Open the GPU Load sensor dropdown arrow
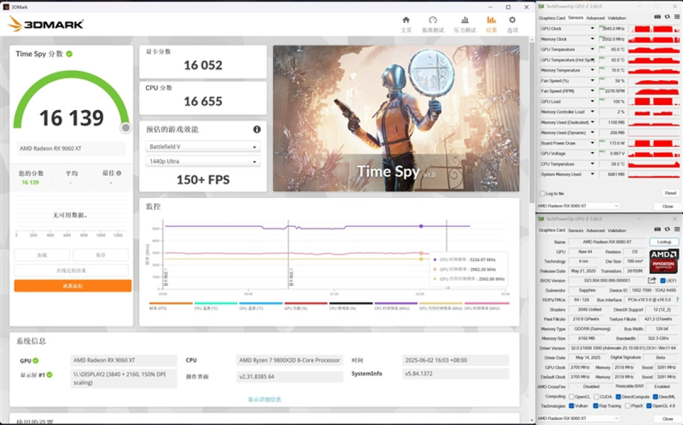Image resolution: width=683 pixels, height=425 pixels. (593, 101)
